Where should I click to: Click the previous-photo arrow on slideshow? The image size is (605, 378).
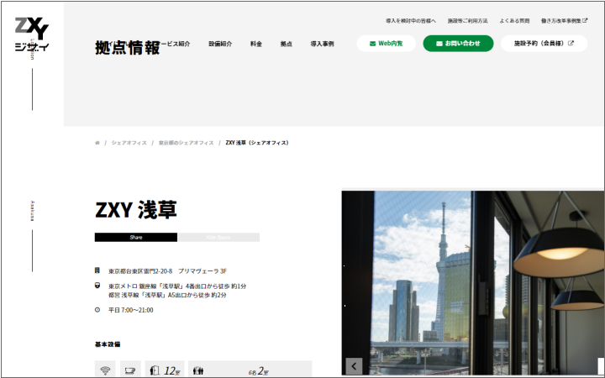[354, 366]
